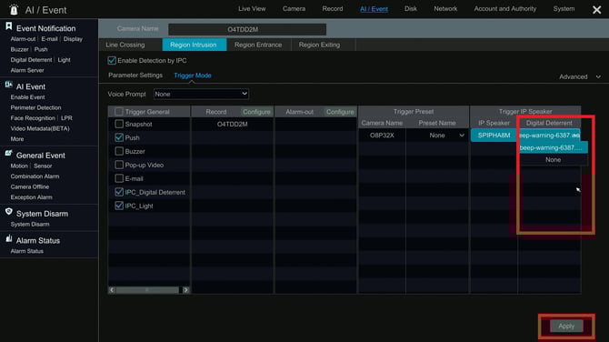Viewport: 609px width, 342px height.
Task: Open Perimeter Detection settings
Action: 35,107
